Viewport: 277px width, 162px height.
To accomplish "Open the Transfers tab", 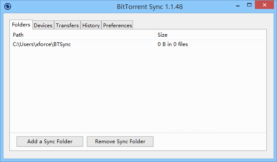I will pyautogui.click(x=67, y=25).
